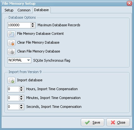Open File Memory Database Content viewer icon

pyautogui.click(x=11, y=34)
